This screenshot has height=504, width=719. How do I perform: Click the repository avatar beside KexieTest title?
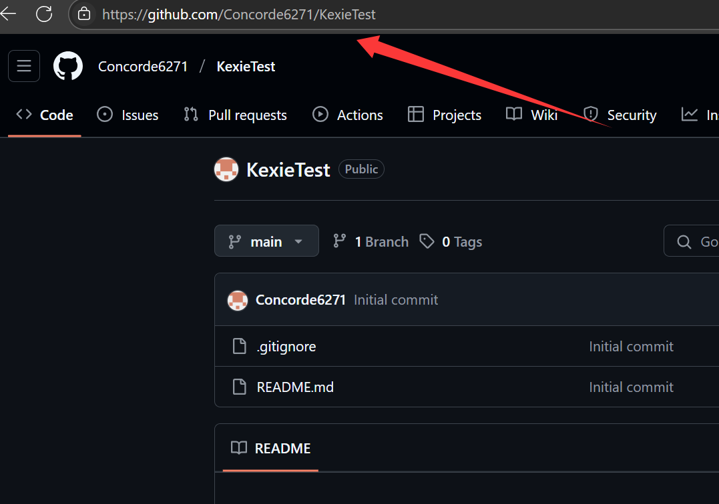[226, 169]
